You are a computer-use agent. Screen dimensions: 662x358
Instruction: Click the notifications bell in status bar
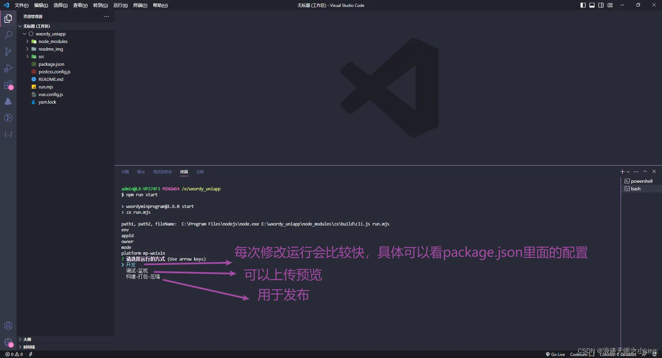654,354
